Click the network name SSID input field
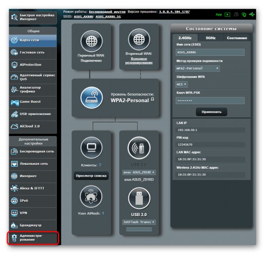Image resolution: width=265 pixels, height=254 pixels. click(x=210, y=52)
